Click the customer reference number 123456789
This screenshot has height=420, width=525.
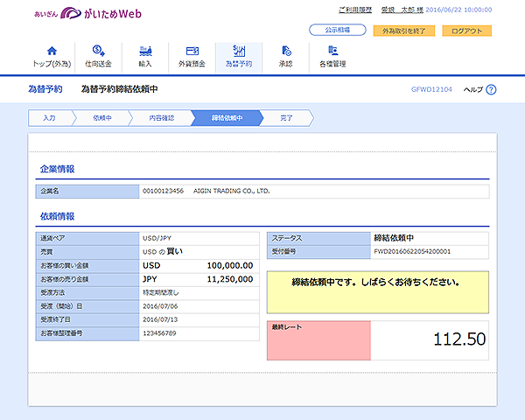click(159, 333)
